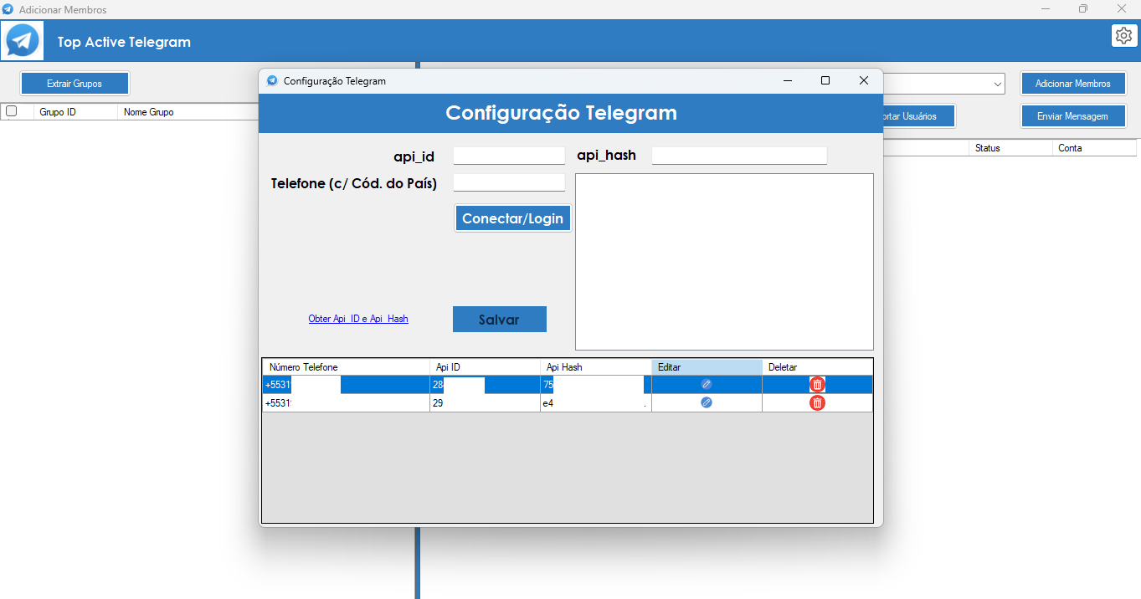
Task: Minimize the Configuração Telegram dialog
Action: pos(788,80)
